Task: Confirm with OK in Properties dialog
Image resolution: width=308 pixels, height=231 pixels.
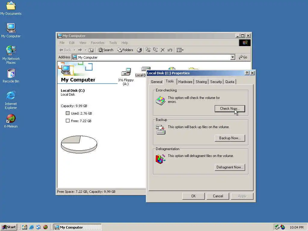Action: coord(193,196)
